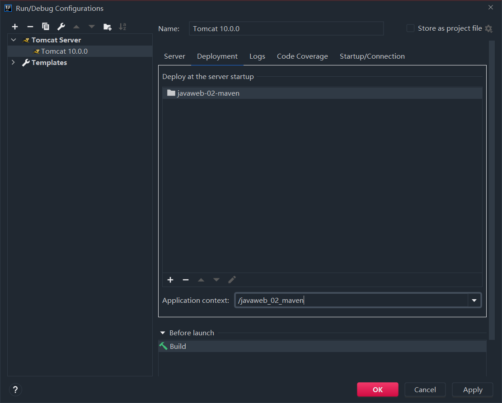
Task: Move configuration down in toolbar
Action: (x=92, y=27)
